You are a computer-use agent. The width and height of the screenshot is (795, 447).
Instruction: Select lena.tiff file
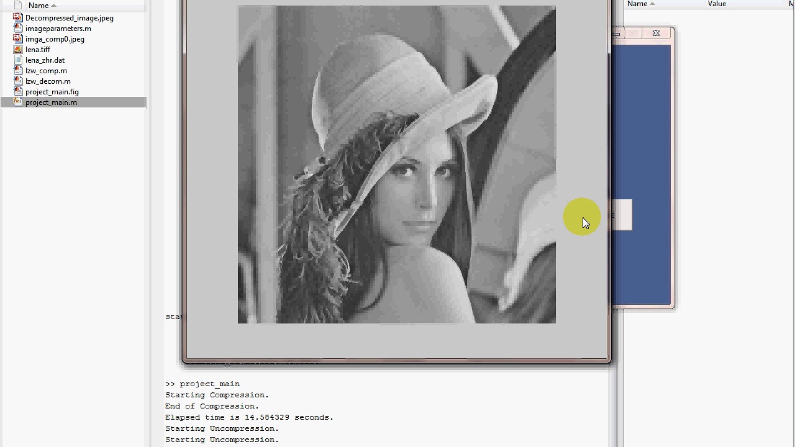[x=38, y=50]
